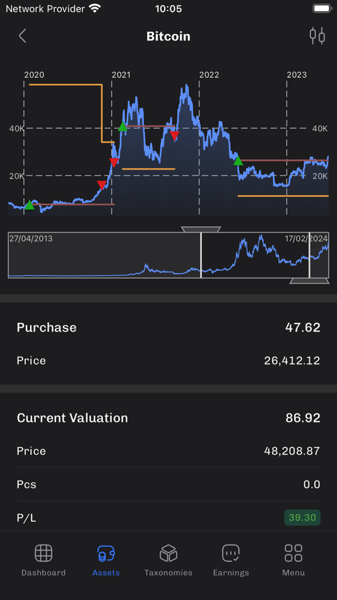Open the Taxonomies tab
This screenshot has width=337, height=600.
168,560
